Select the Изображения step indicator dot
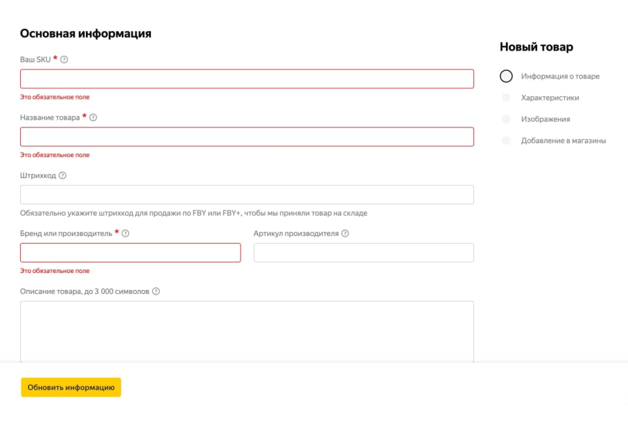This screenshot has width=628, height=428. pyautogui.click(x=506, y=119)
